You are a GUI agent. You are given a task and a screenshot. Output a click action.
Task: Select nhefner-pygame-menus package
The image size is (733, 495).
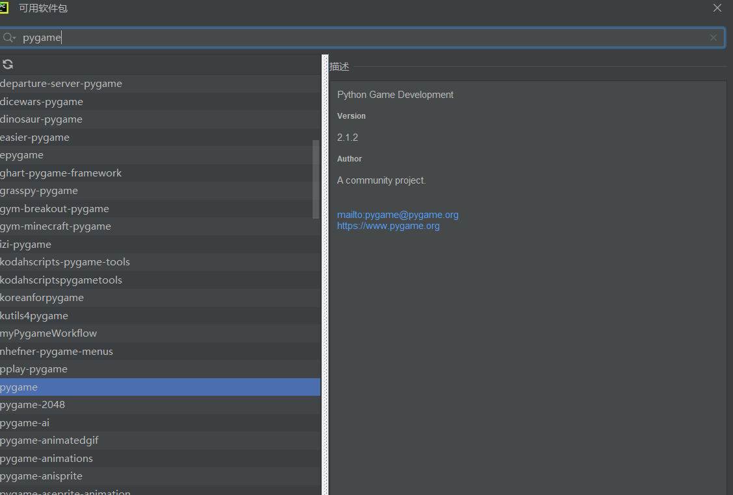tap(161, 352)
